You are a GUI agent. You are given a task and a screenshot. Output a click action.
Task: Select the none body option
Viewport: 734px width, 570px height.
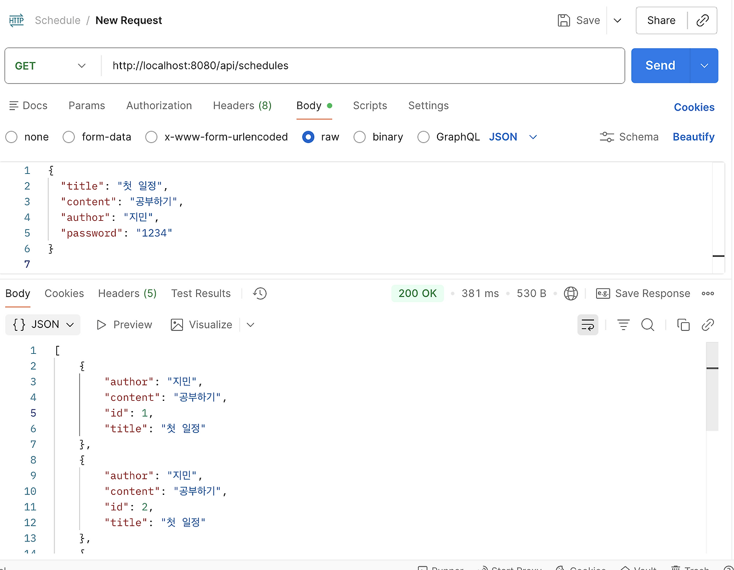pos(11,137)
